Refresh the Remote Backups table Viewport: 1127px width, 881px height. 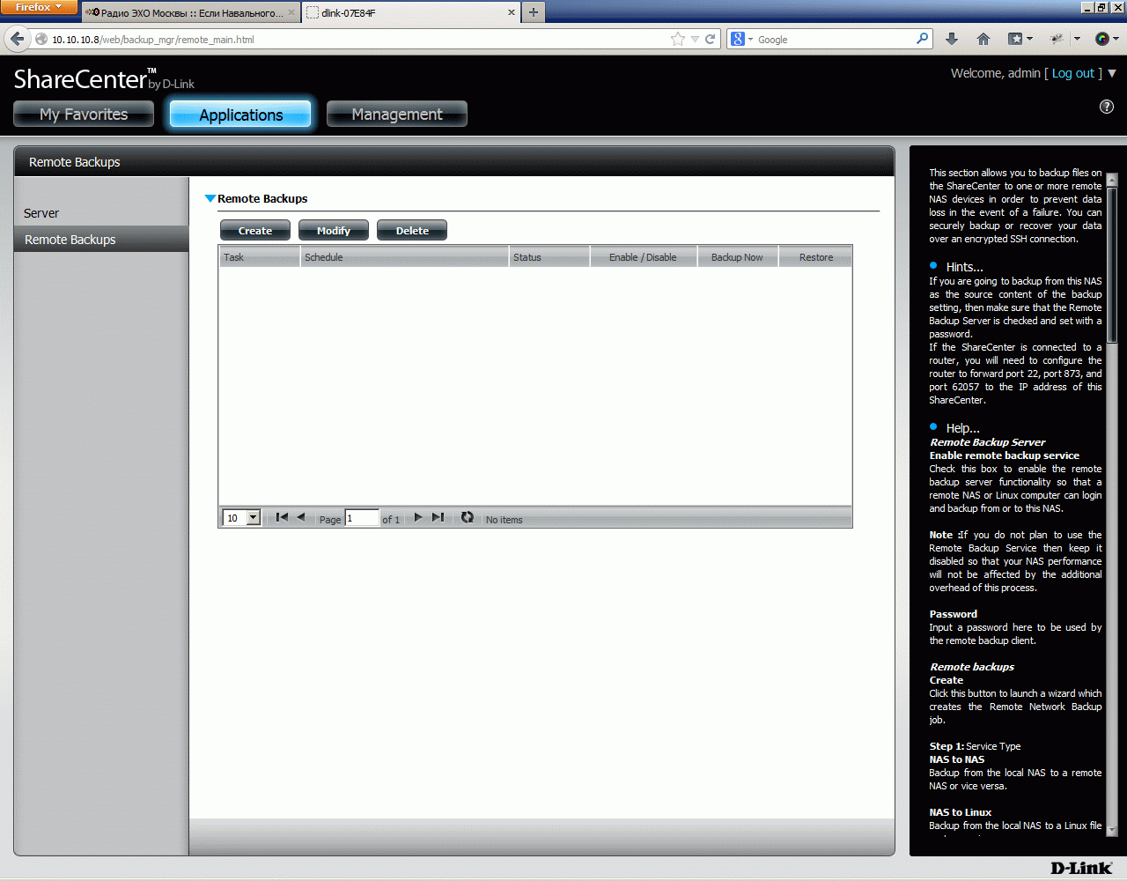(x=468, y=518)
